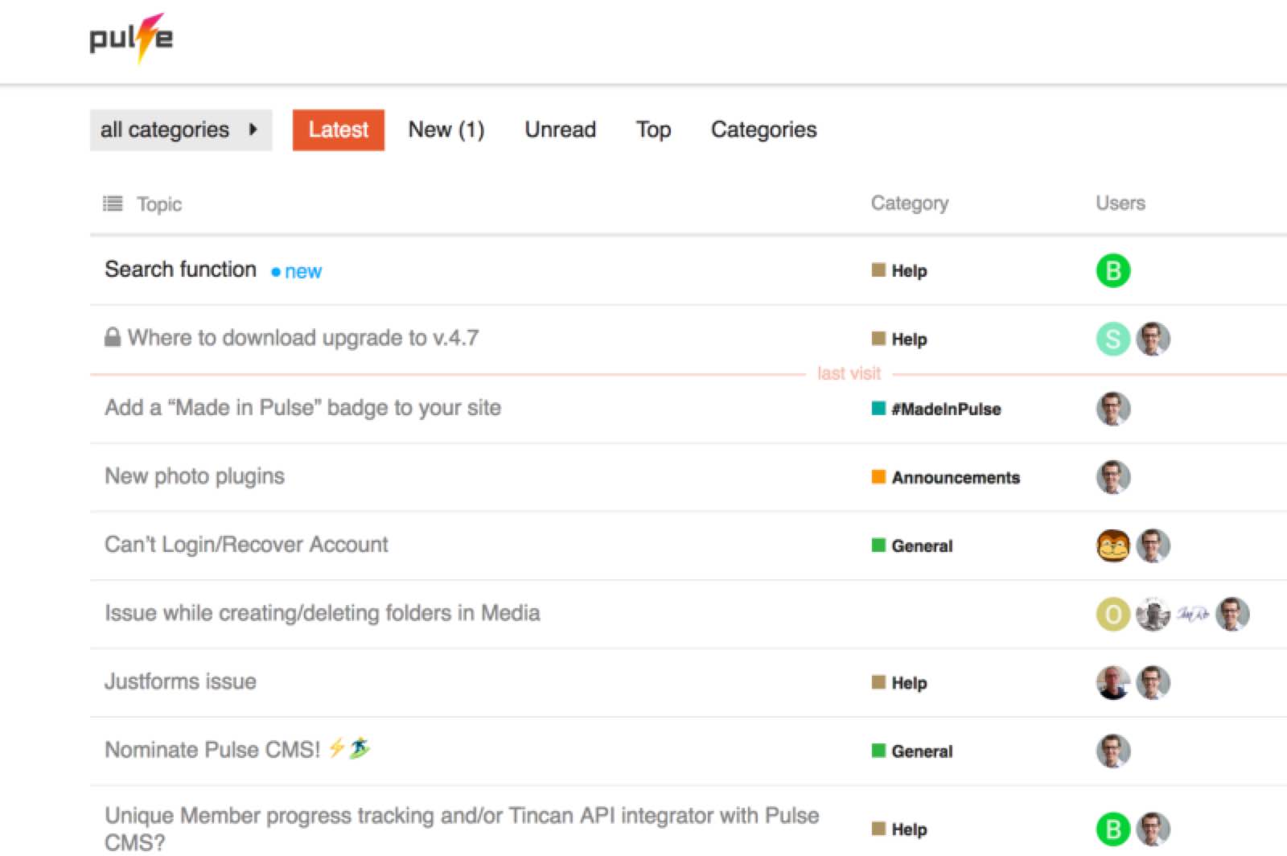Click the cartoon face avatar on Can't Login row
Viewport: 1287px width, 856px height.
[x=1113, y=546]
